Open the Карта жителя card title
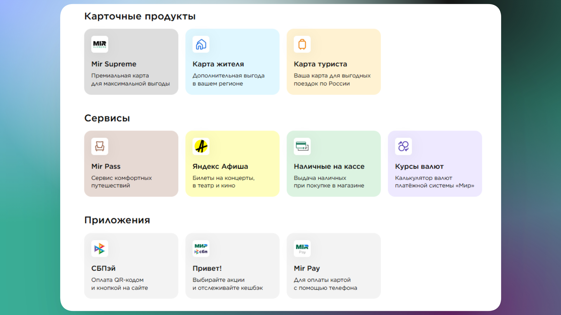The image size is (561, 315). point(218,64)
